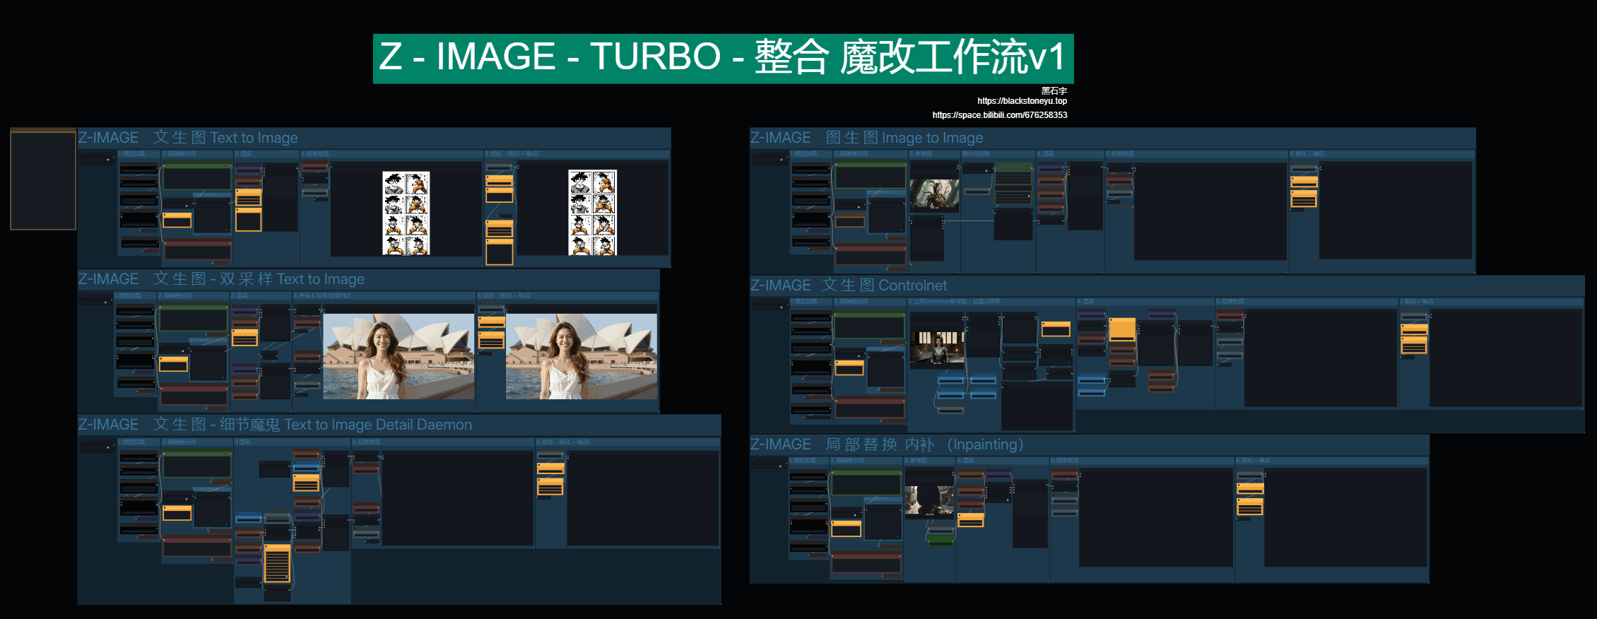Click the forest warrior reference image in Image to Image

(934, 193)
